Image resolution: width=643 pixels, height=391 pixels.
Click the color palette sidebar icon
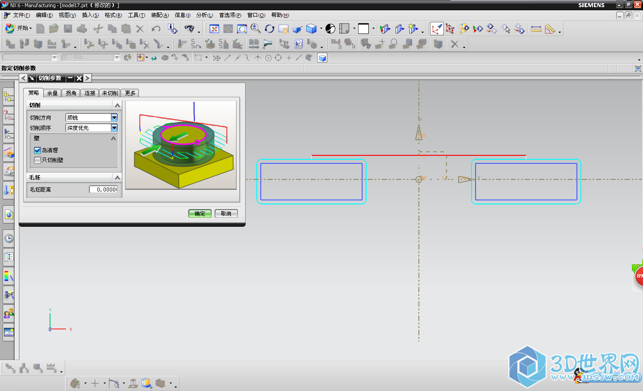(x=8, y=276)
